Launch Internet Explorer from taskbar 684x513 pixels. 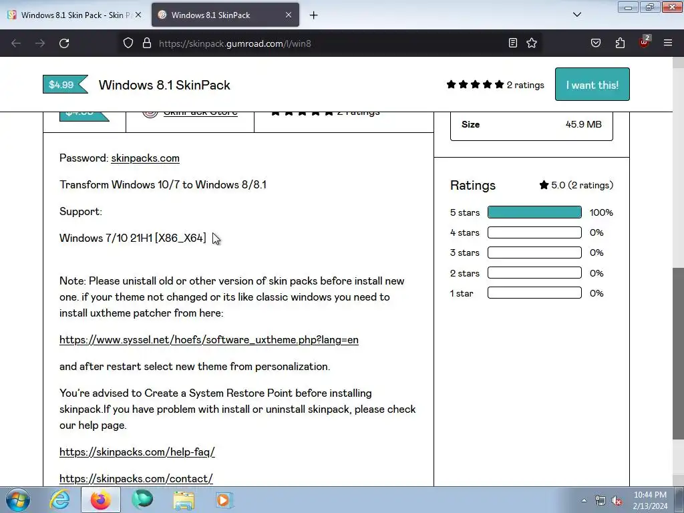[x=59, y=500]
